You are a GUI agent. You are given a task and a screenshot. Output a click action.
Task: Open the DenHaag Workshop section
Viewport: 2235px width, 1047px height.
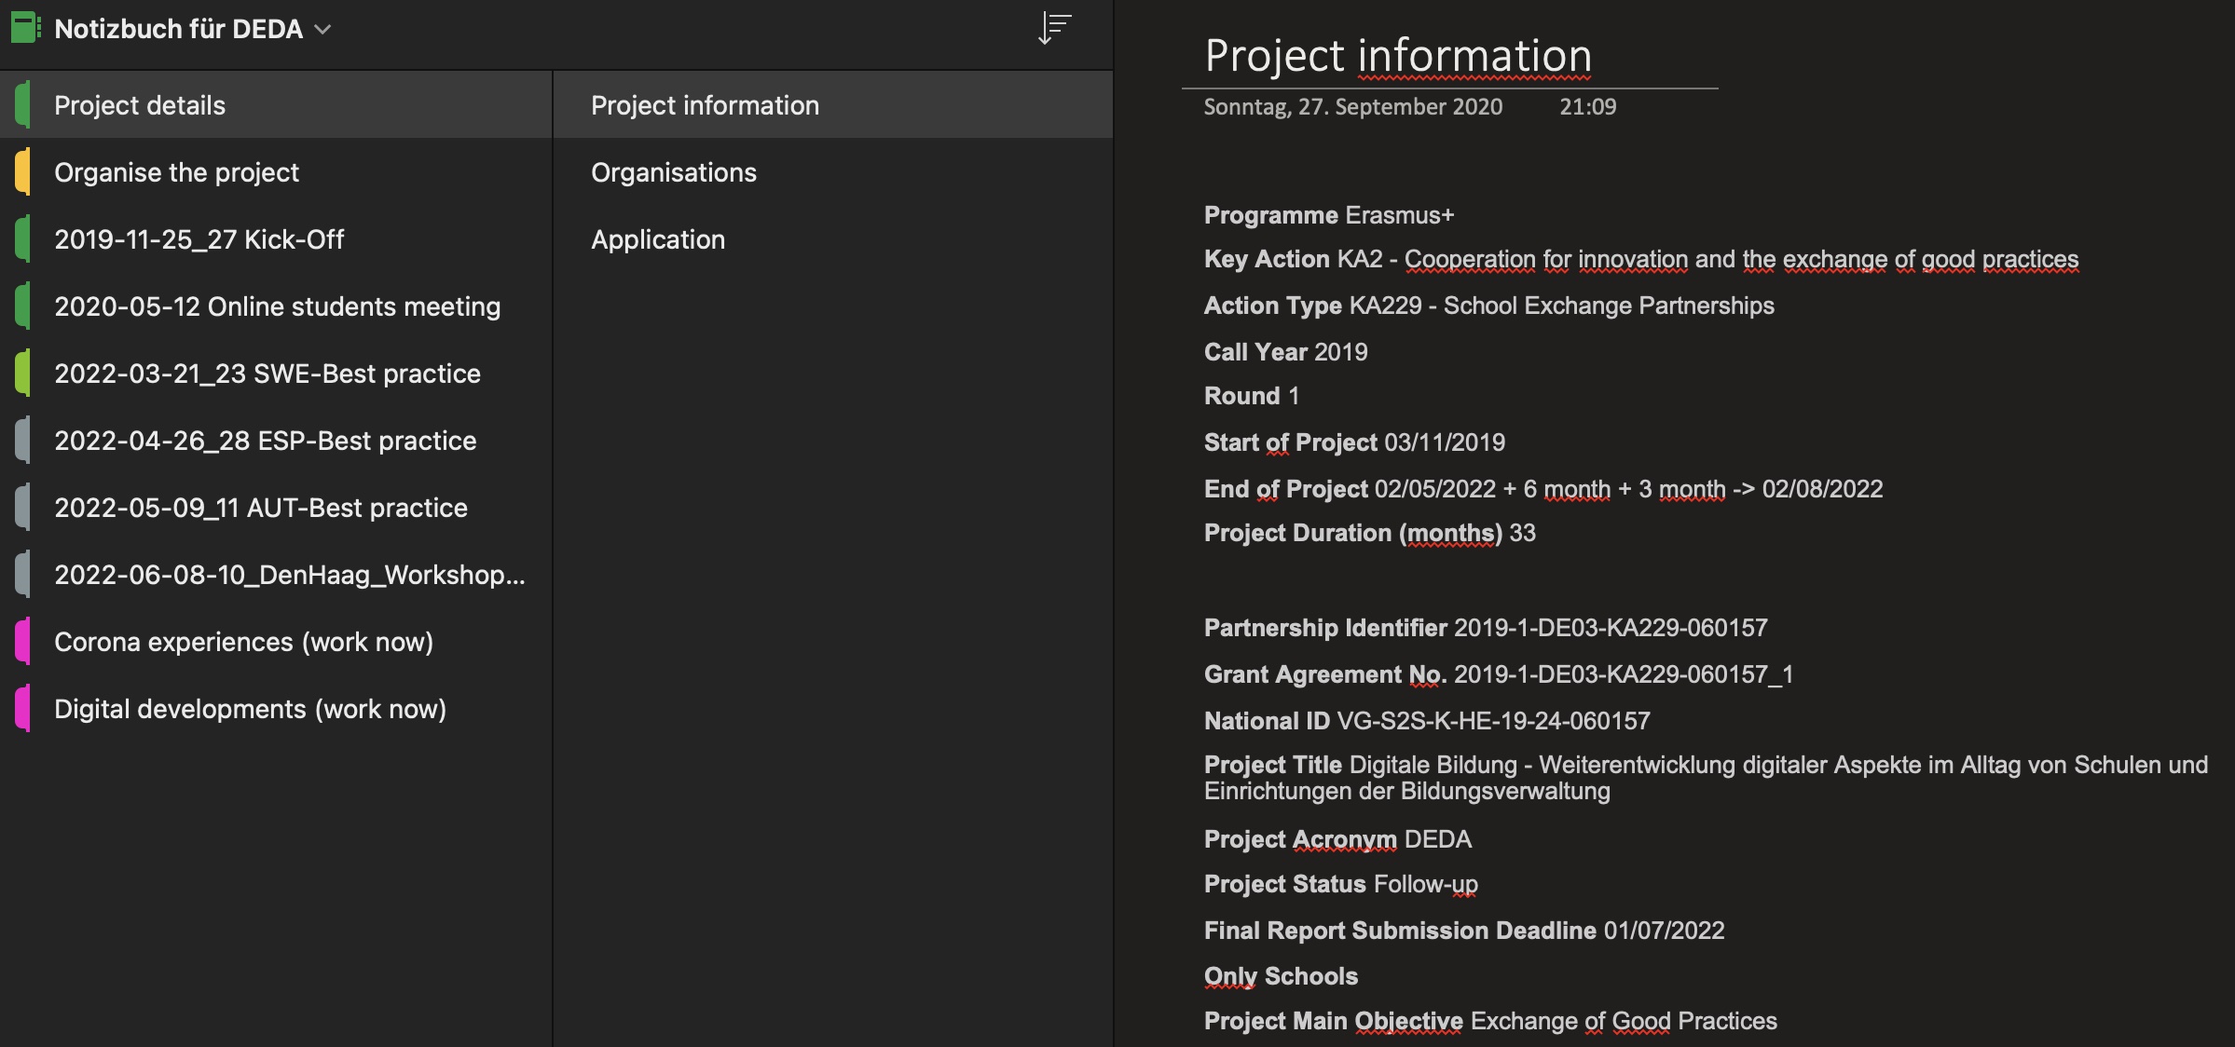click(x=289, y=575)
